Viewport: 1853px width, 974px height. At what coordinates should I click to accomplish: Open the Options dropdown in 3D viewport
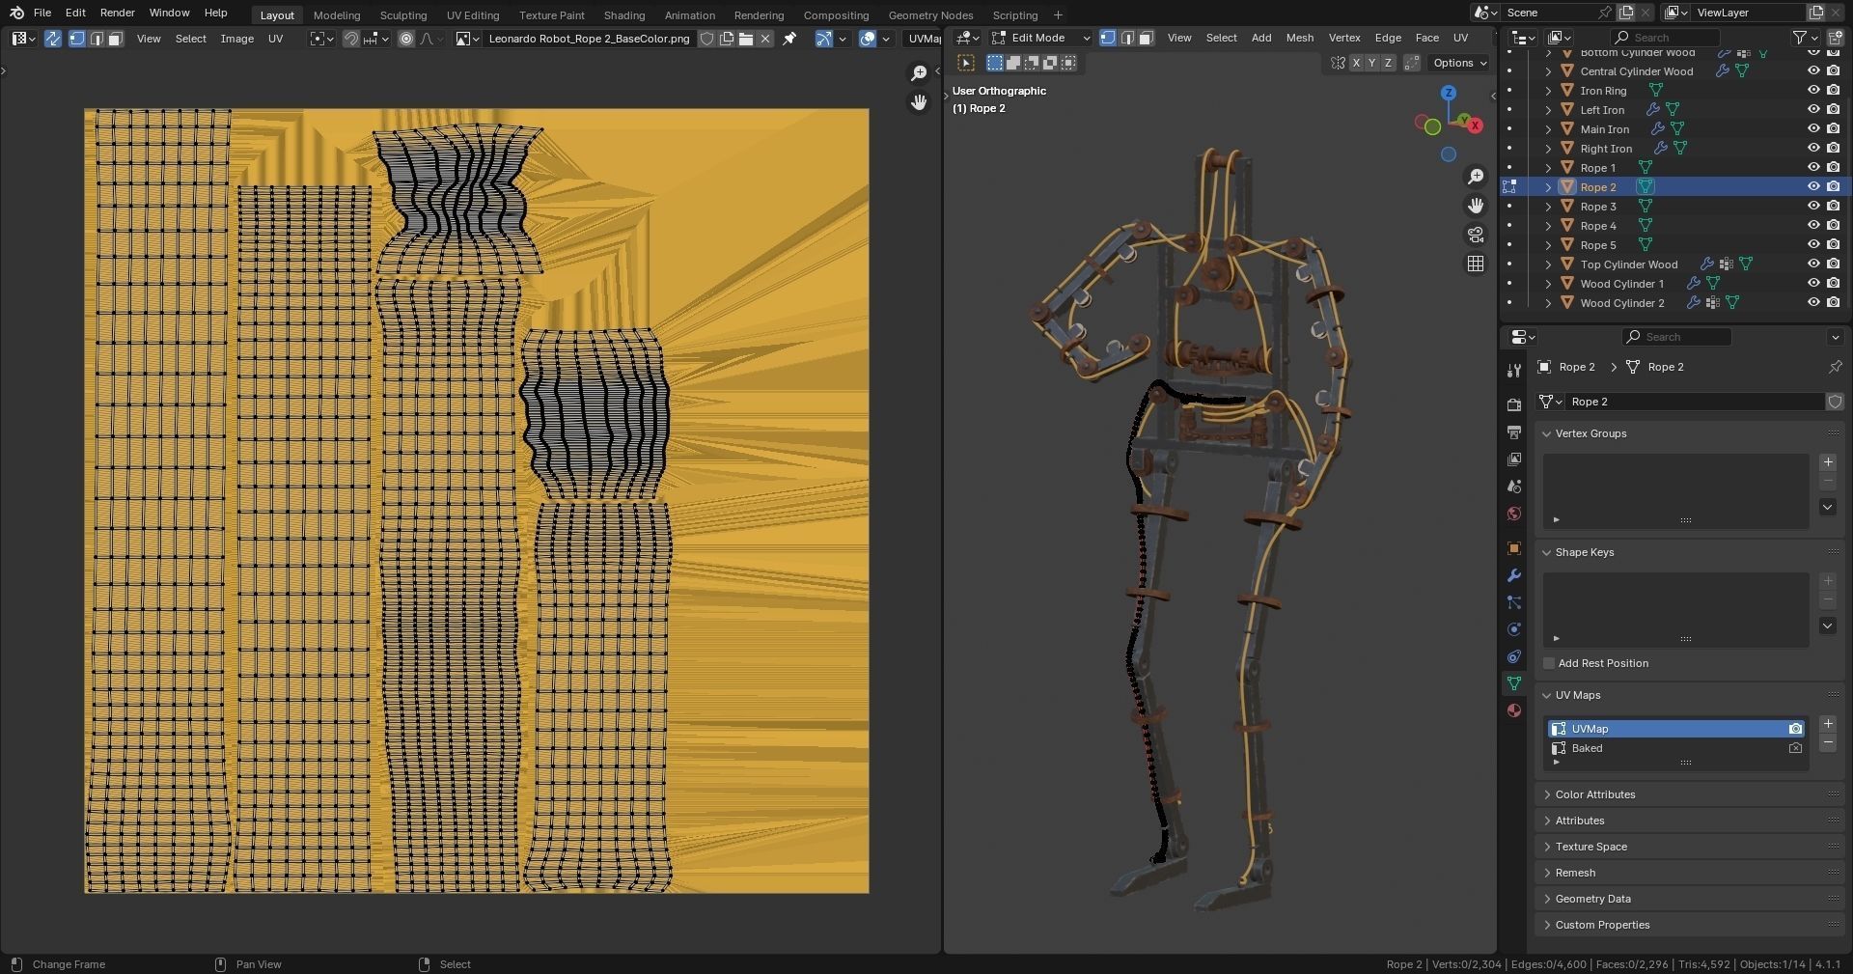point(1460,63)
